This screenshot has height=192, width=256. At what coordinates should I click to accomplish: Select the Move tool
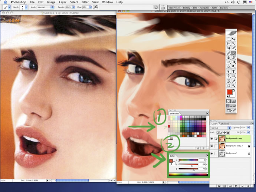point(234,39)
